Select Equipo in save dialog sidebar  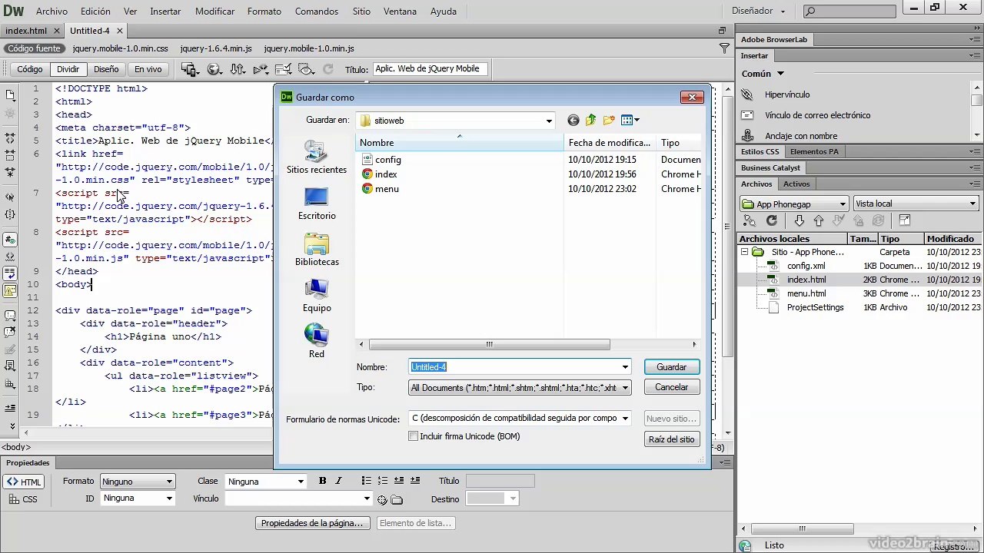click(x=317, y=295)
